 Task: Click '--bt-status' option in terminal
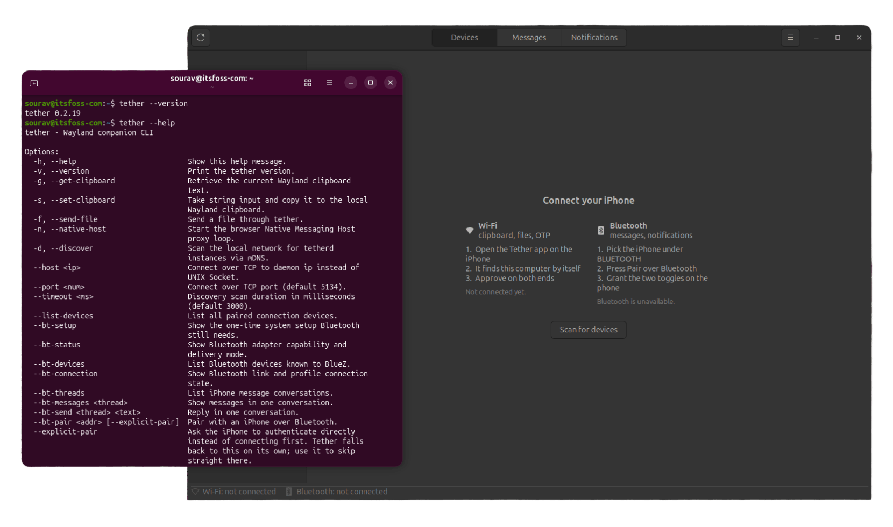pyautogui.click(x=57, y=345)
